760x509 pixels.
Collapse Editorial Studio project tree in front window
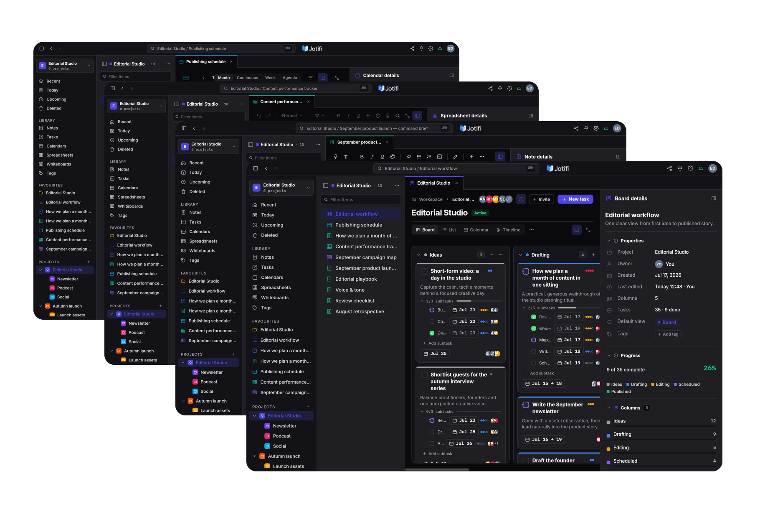pyautogui.click(x=254, y=416)
